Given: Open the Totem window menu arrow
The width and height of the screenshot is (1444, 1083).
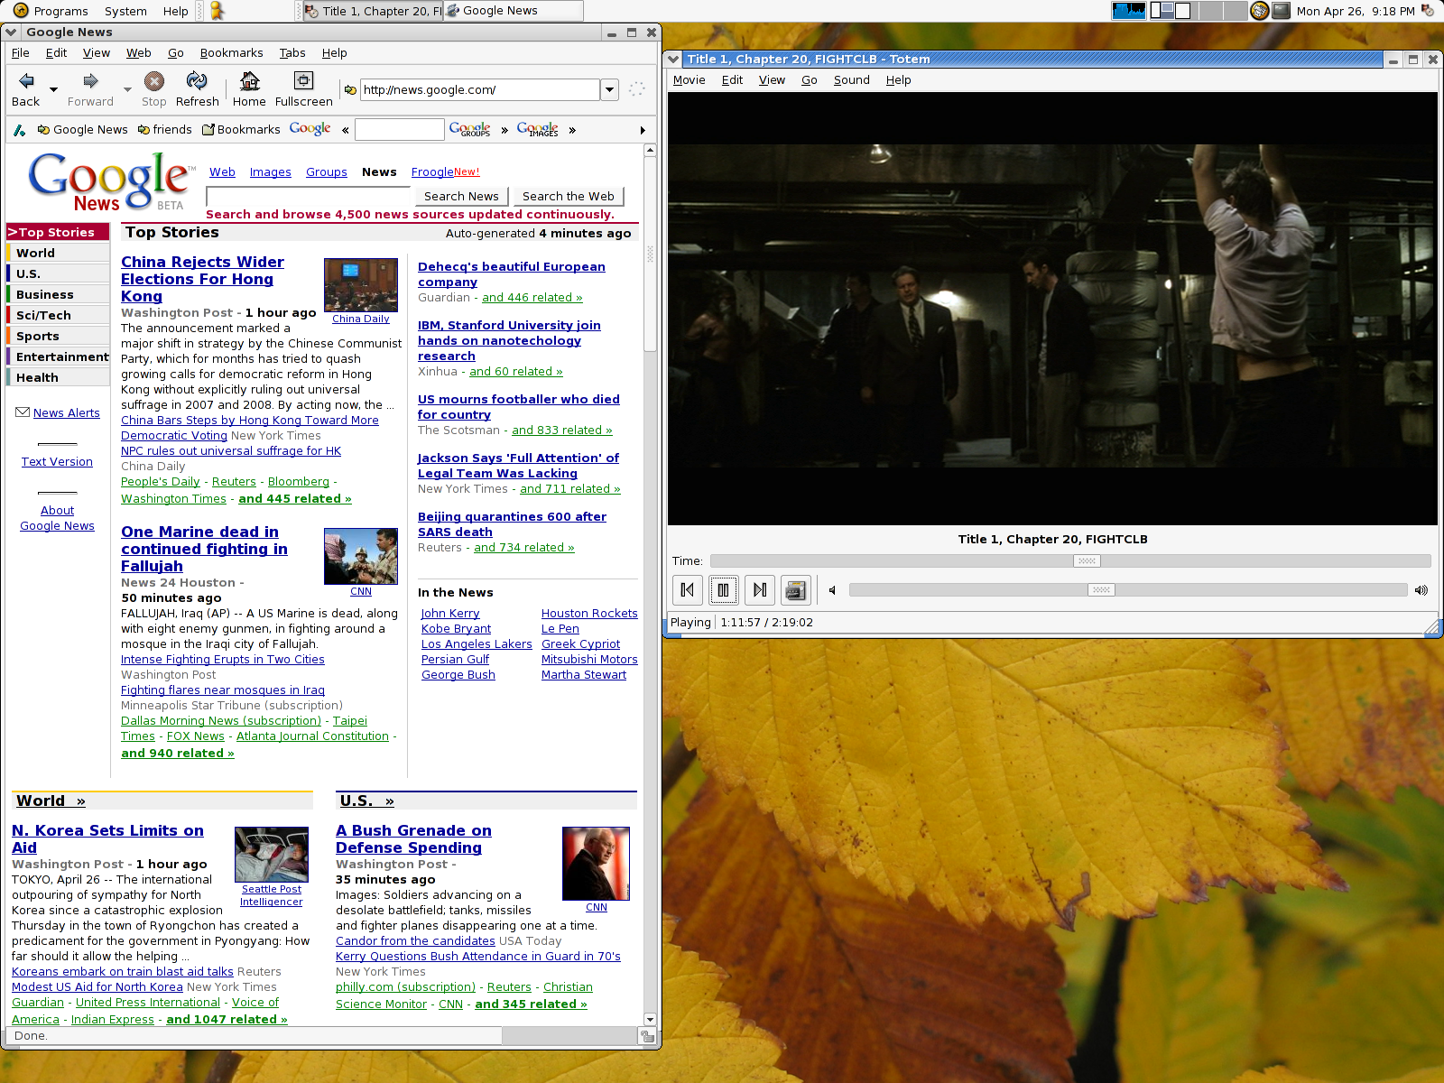Looking at the screenshot, I should click(x=673, y=60).
